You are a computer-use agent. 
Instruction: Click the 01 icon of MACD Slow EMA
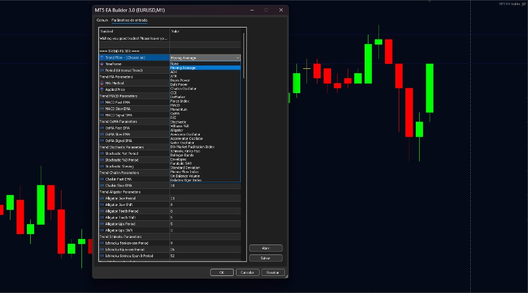click(102, 108)
